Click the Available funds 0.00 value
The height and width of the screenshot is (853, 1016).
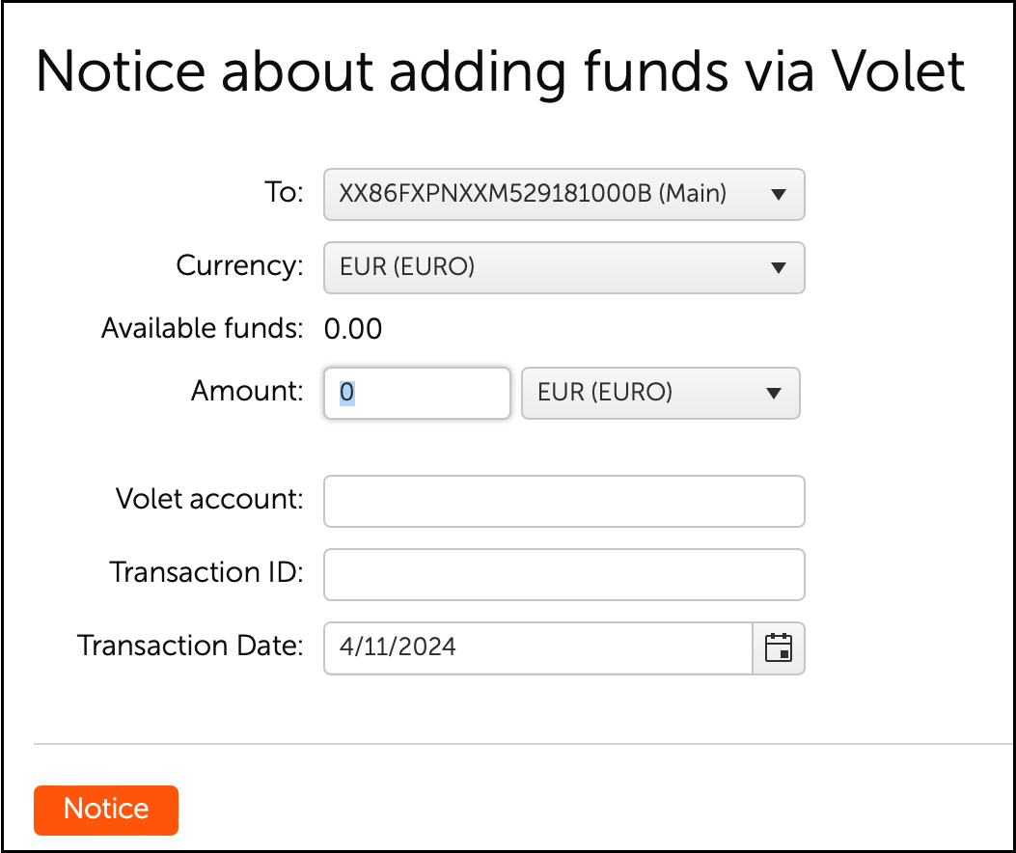(353, 329)
